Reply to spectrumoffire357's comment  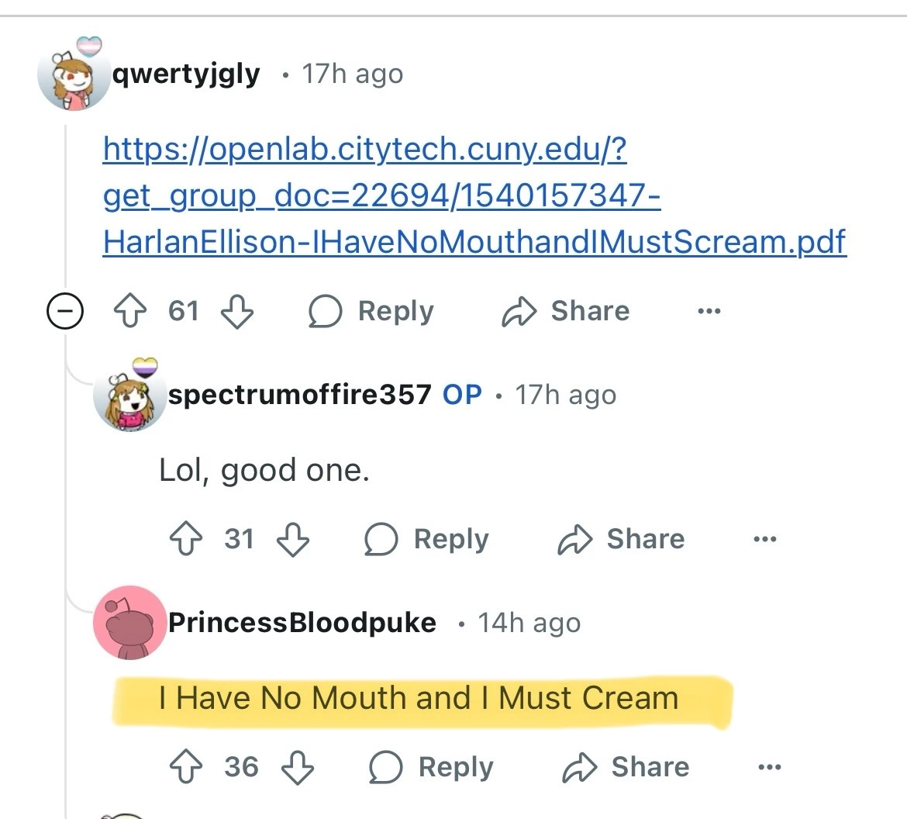coord(427,540)
